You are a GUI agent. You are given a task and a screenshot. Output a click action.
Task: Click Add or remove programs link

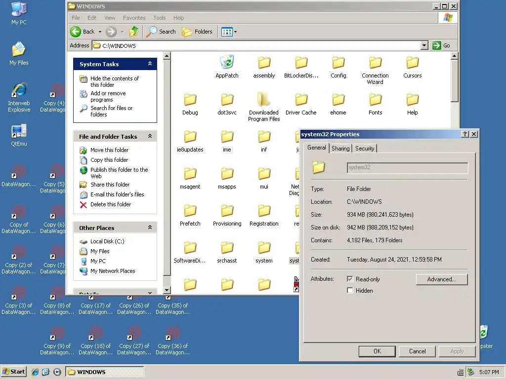click(x=108, y=96)
